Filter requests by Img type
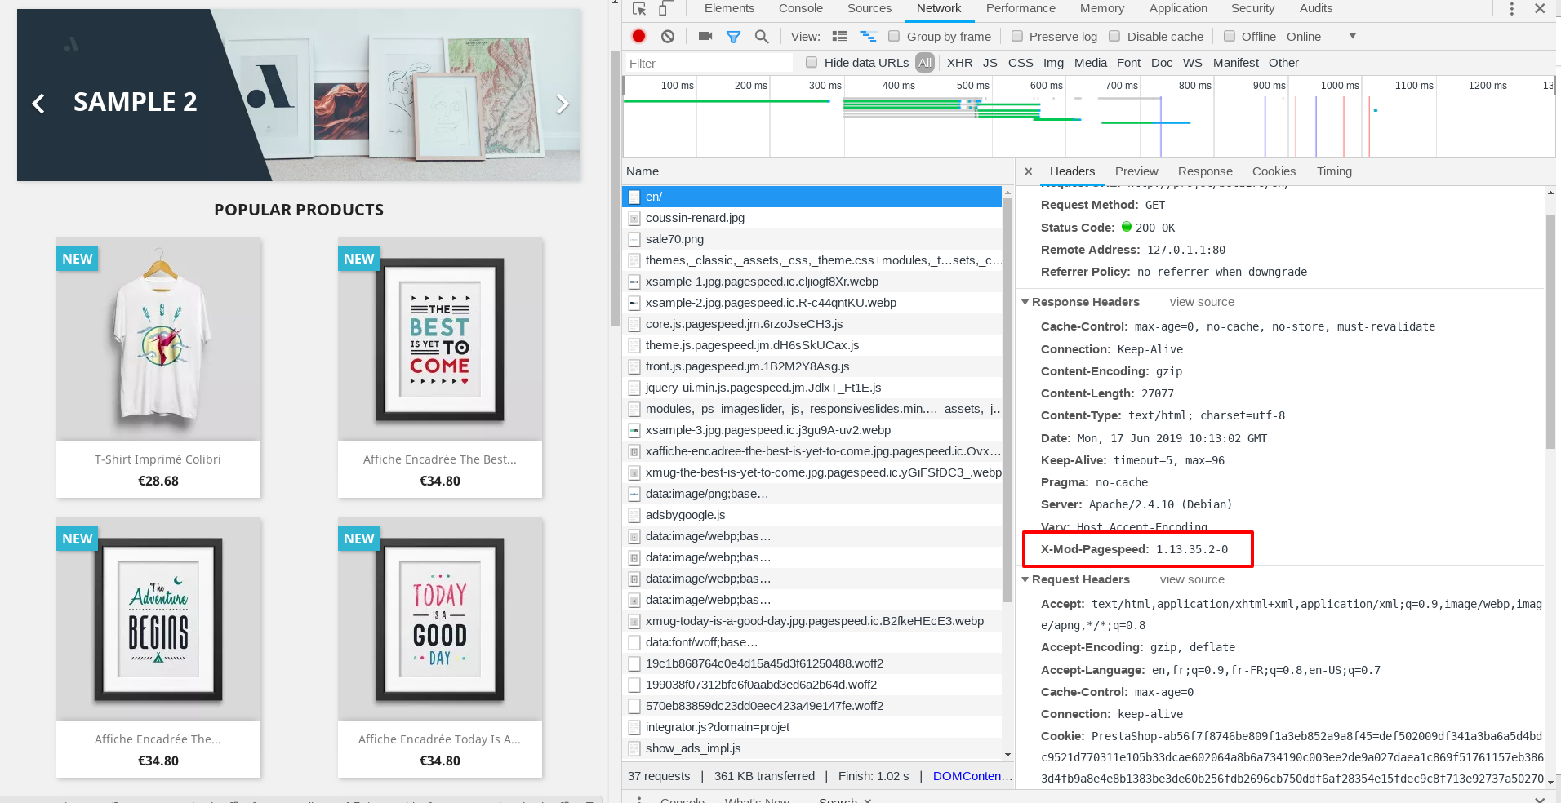This screenshot has height=803, width=1561. (x=1053, y=63)
